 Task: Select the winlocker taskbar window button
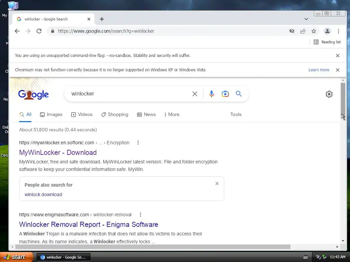click(63, 257)
